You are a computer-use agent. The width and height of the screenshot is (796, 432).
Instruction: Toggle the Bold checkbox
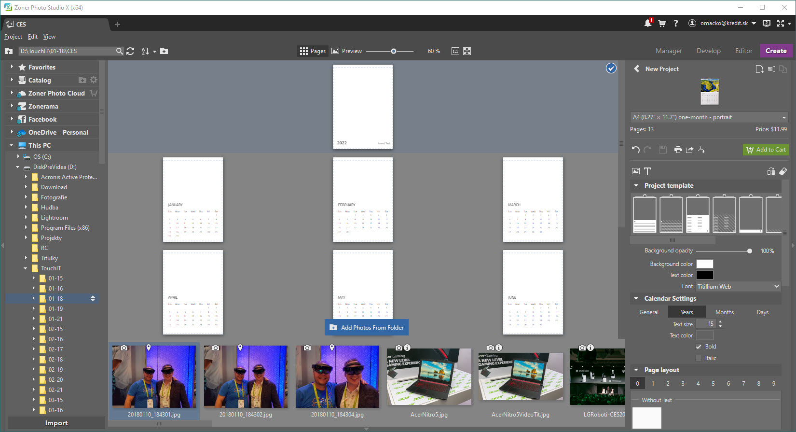[699, 347]
